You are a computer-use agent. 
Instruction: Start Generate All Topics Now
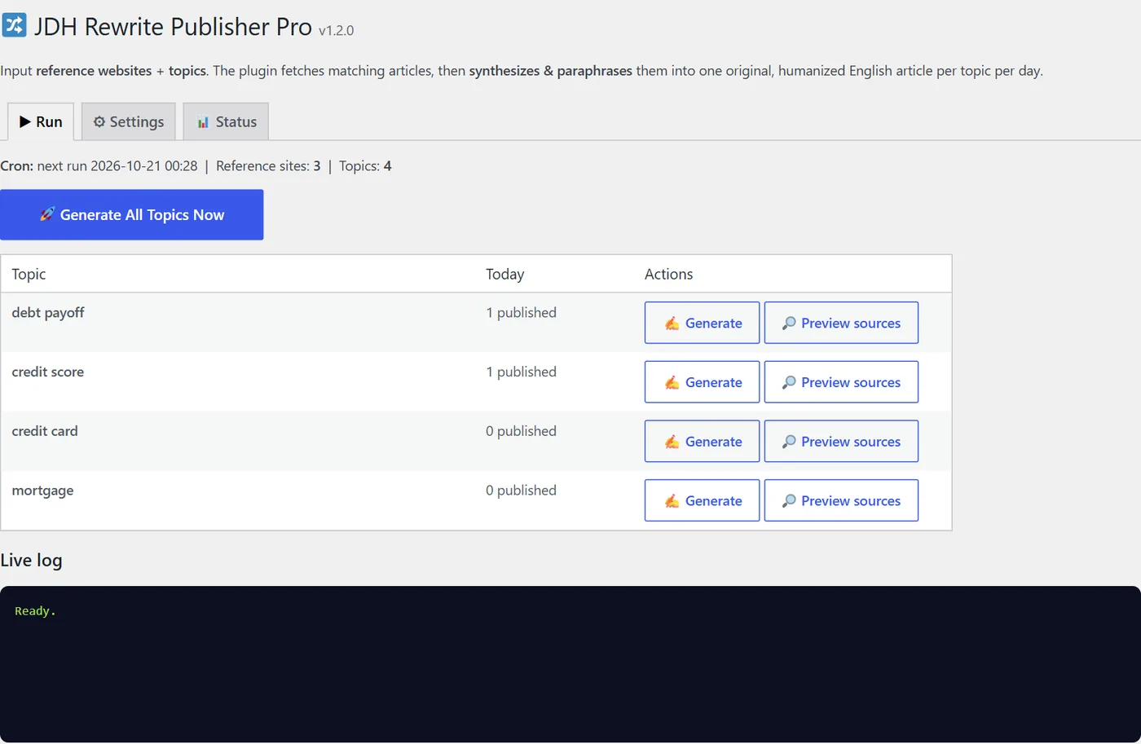click(x=132, y=214)
